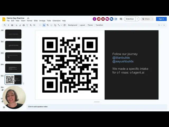169x127 pixels.
Task: Open the Help menu
Action: coord(64,21)
